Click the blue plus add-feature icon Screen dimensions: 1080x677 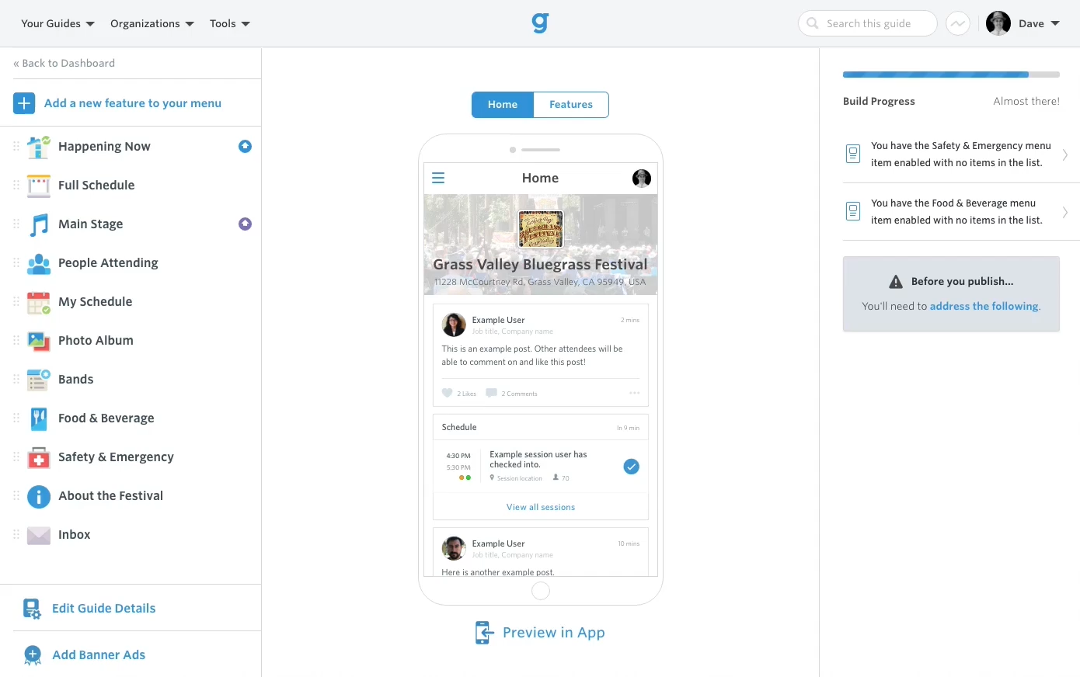pos(24,103)
